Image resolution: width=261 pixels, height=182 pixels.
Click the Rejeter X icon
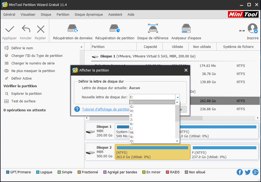pos(40,29)
